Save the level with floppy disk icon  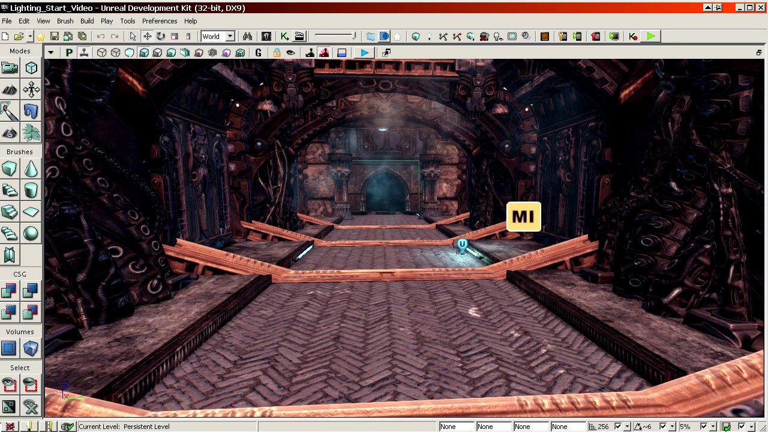pyautogui.click(x=54, y=37)
